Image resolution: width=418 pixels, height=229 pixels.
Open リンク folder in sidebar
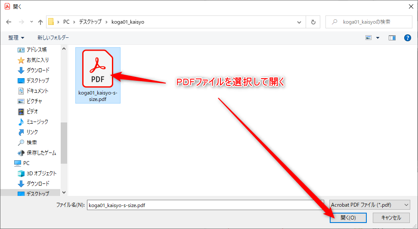tap(28, 132)
